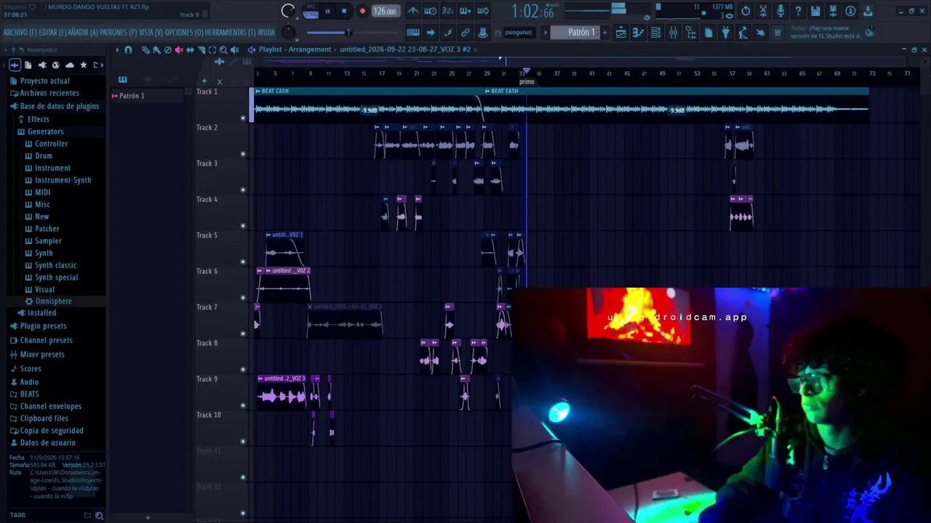The width and height of the screenshot is (931, 523).
Task: Toggle the metronome button
Action: (x=413, y=11)
